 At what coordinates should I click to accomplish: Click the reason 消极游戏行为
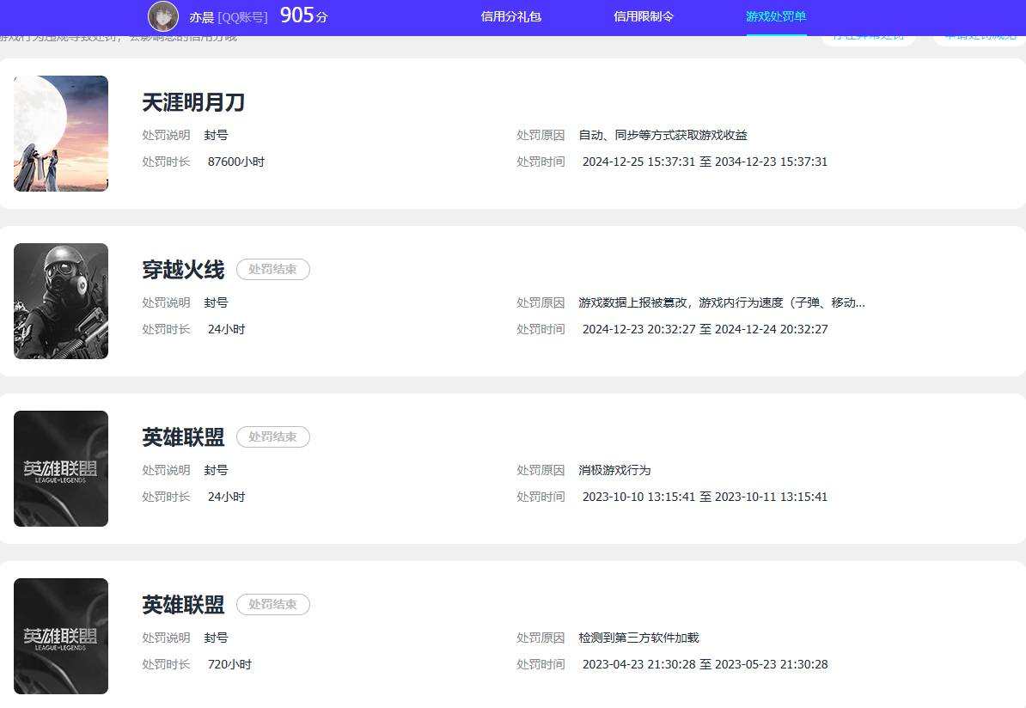tap(614, 471)
